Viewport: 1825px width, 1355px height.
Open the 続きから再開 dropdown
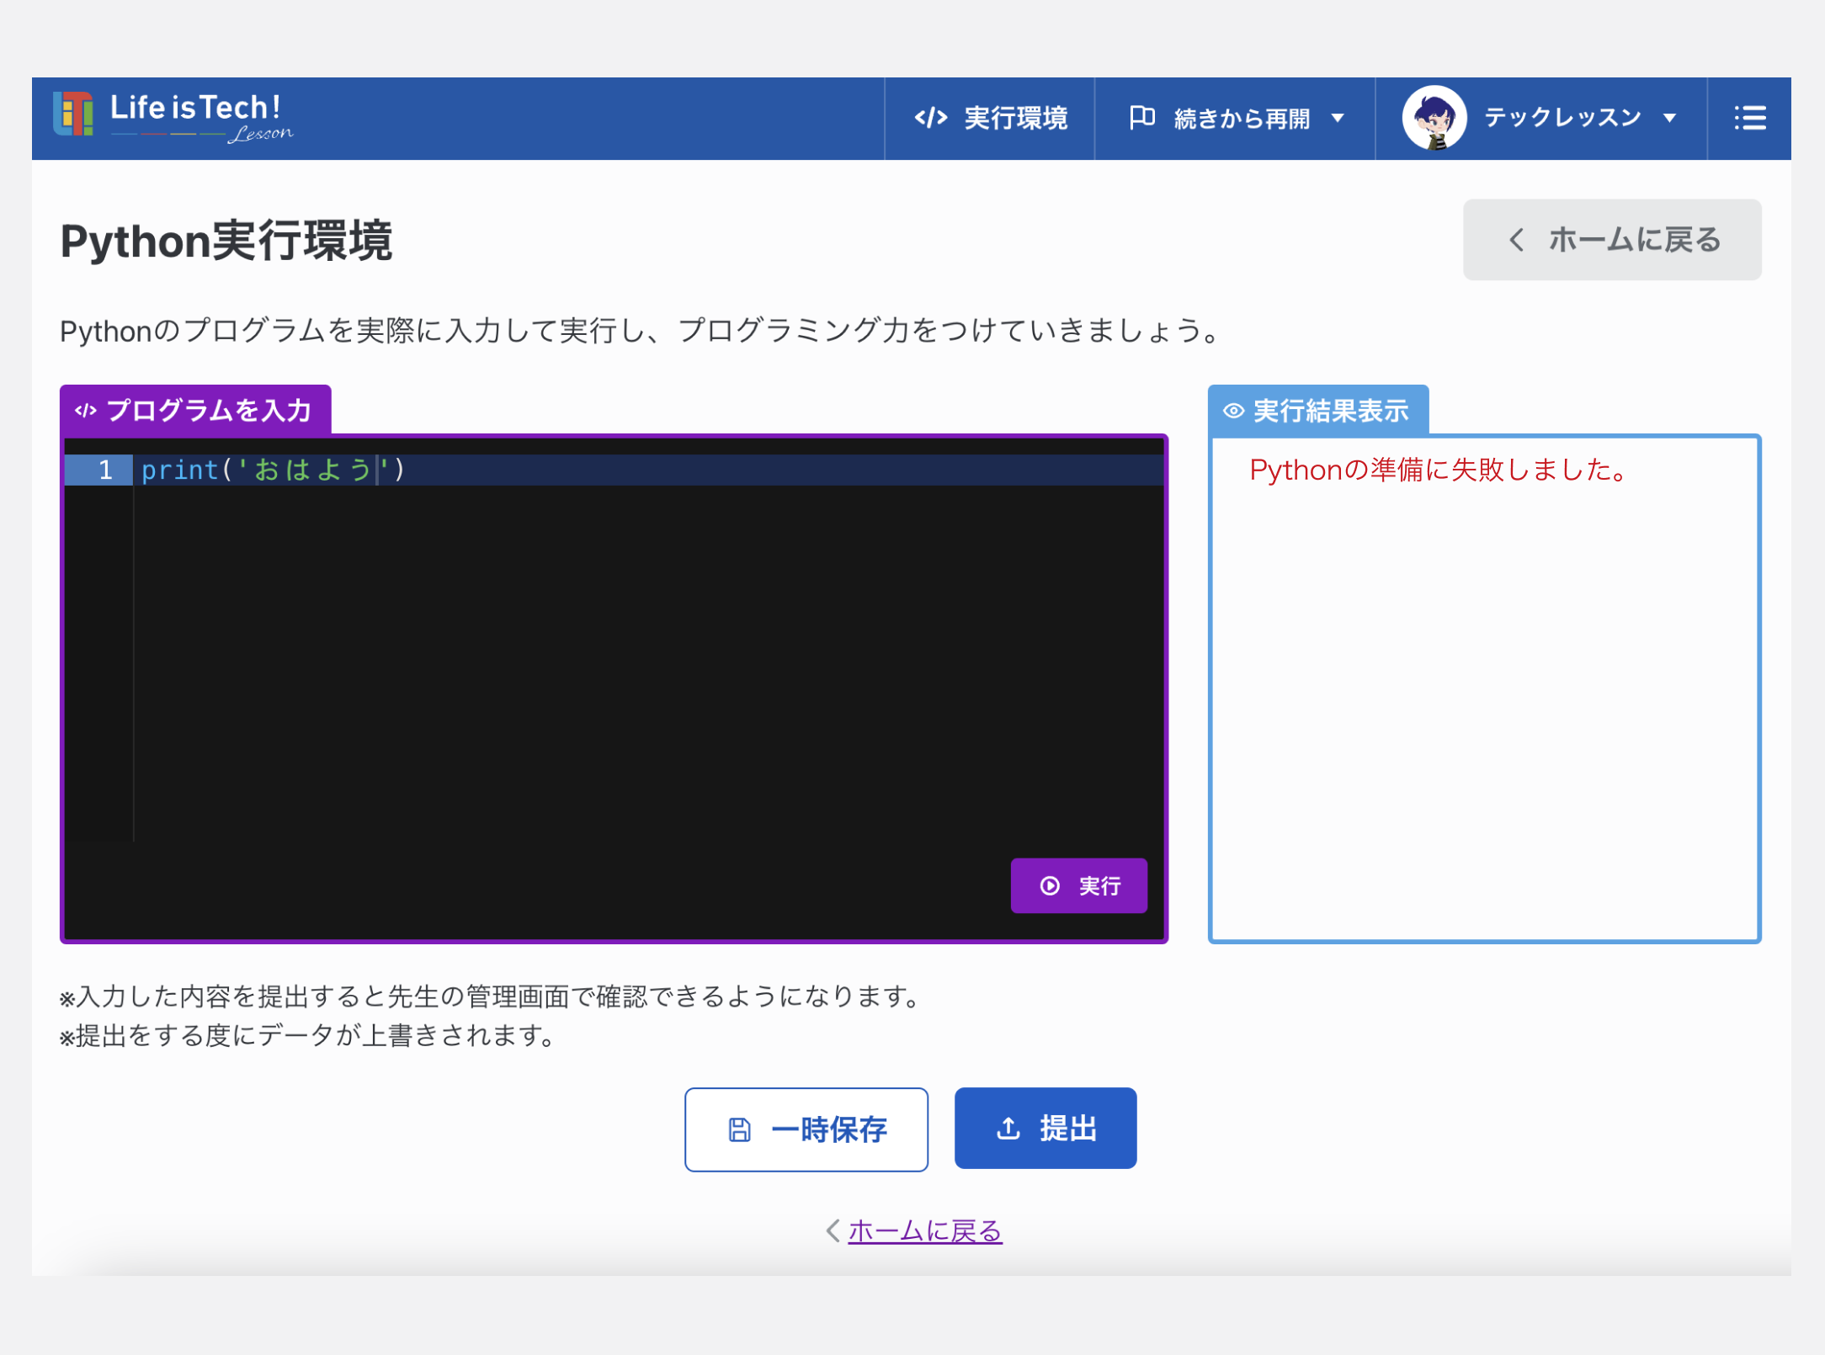coord(1235,118)
